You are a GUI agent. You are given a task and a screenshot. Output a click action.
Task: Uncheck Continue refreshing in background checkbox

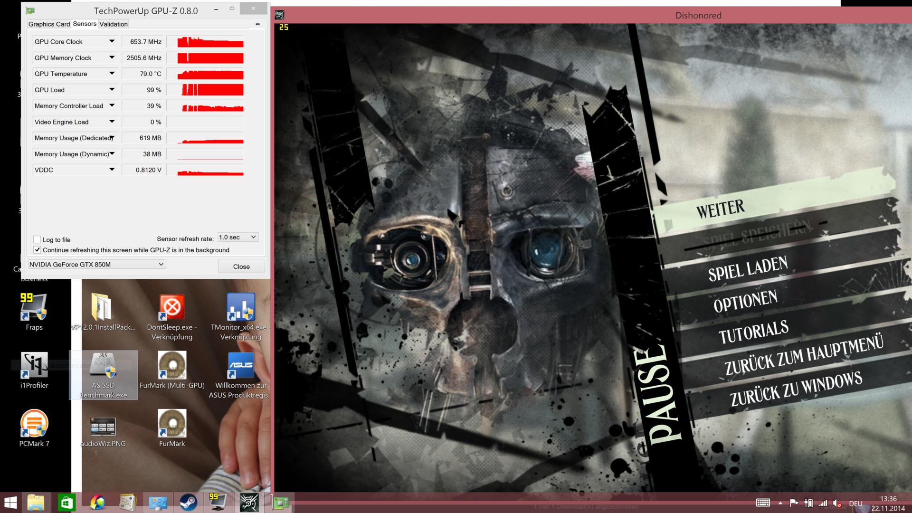pos(37,250)
